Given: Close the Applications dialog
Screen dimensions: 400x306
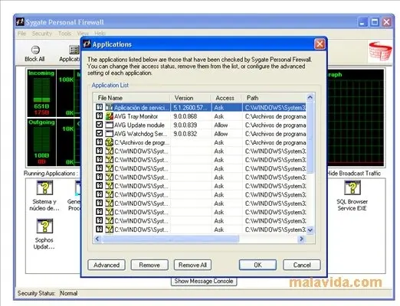Looking at the screenshot, I should 320,44.
